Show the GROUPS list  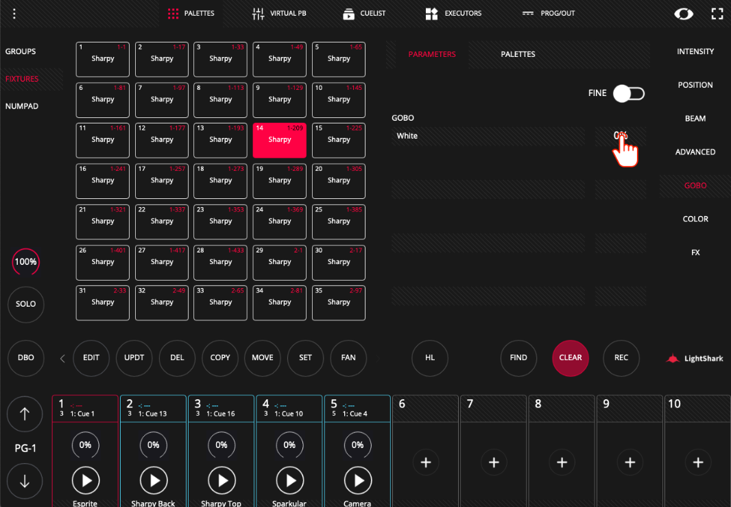pyautogui.click(x=21, y=51)
